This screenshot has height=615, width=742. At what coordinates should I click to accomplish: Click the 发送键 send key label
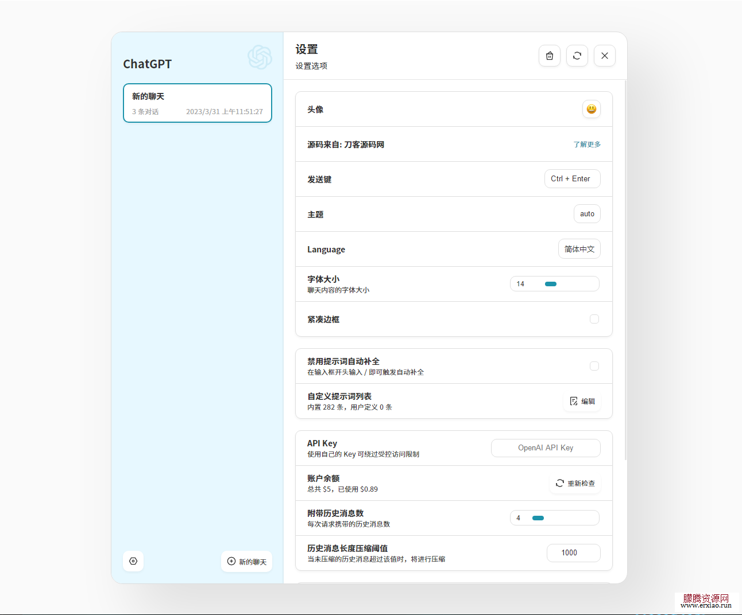[x=319, y=180]
